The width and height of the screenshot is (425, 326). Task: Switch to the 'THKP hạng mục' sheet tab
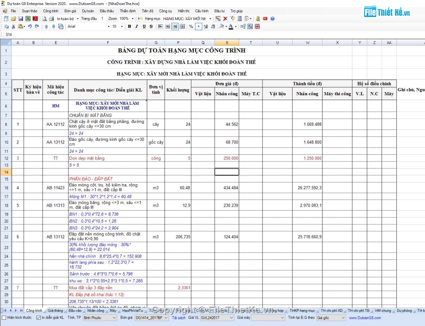coord(302,310)
